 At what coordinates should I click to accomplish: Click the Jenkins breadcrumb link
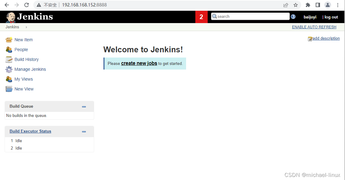(x=12, y=27)
